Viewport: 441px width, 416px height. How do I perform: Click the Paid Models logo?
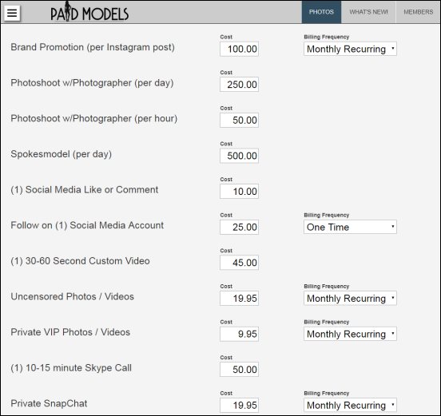pyautogui.click(x=89, y=12)
